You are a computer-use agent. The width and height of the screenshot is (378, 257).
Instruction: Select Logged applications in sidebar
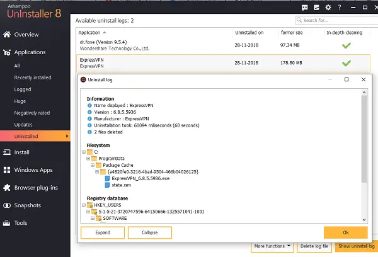(x=23, y=89)
